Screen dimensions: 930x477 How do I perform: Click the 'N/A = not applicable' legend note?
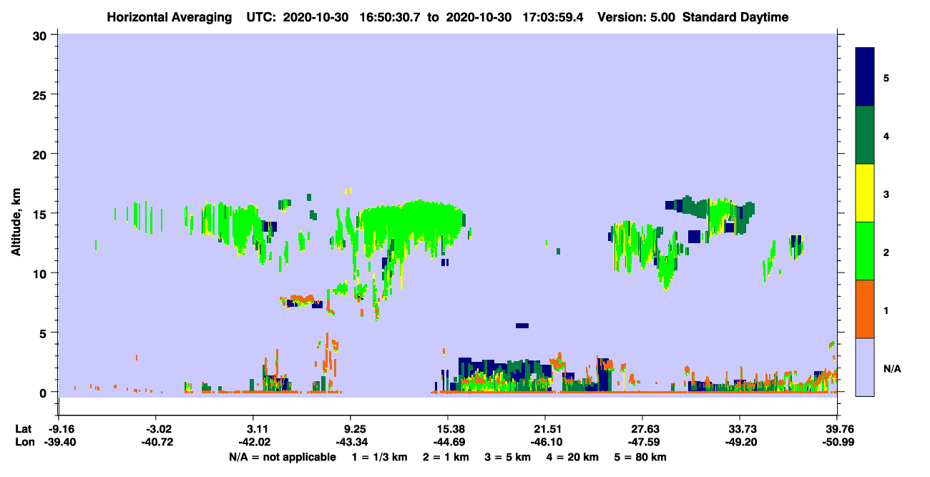point(282,457)
